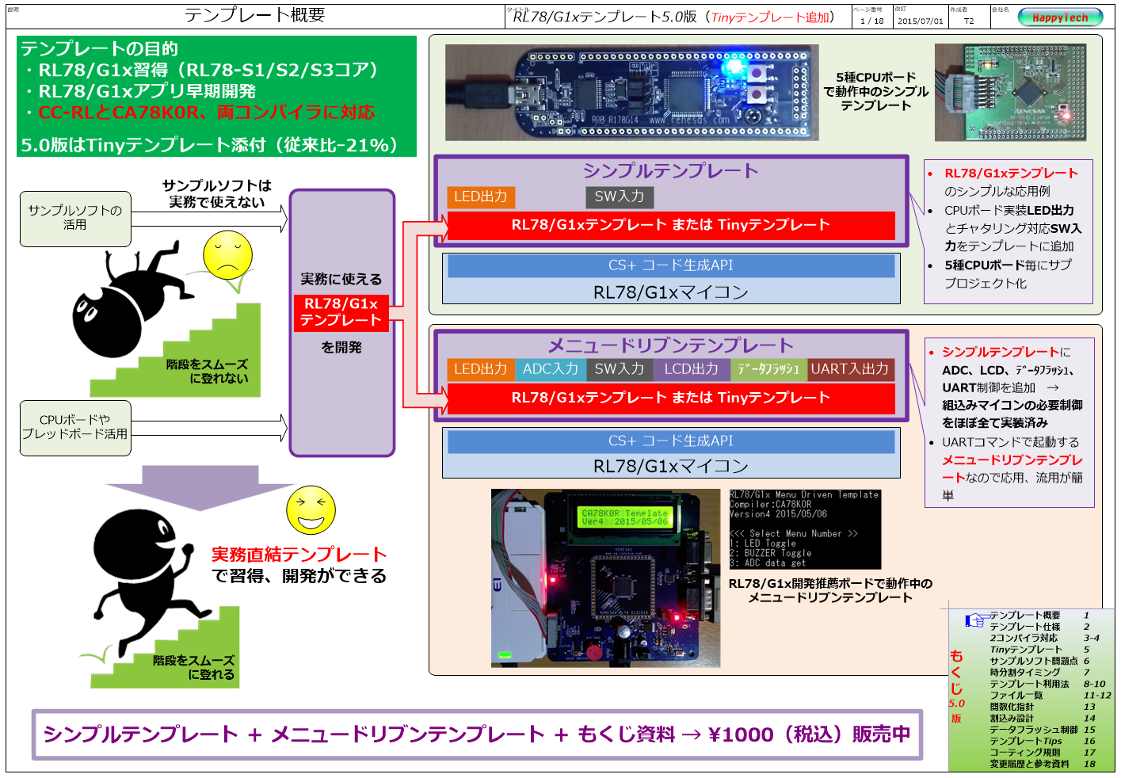Toggle the SW入力 block in シンプルテンプレート
The image size is (1121, 778).
(619, 197)
